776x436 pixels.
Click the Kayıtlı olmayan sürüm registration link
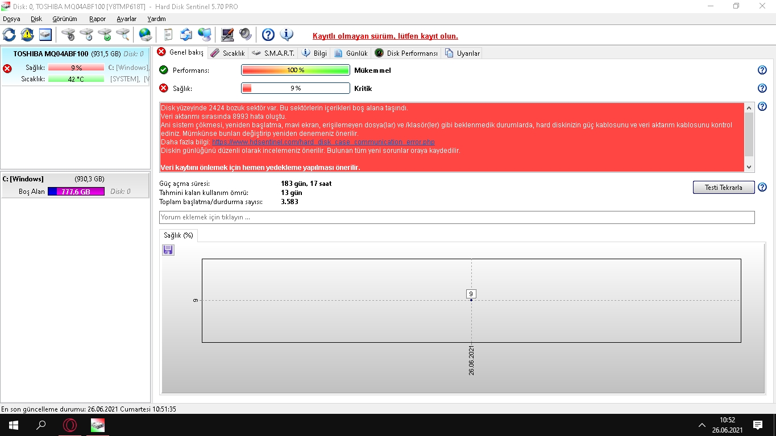point(385,36)
